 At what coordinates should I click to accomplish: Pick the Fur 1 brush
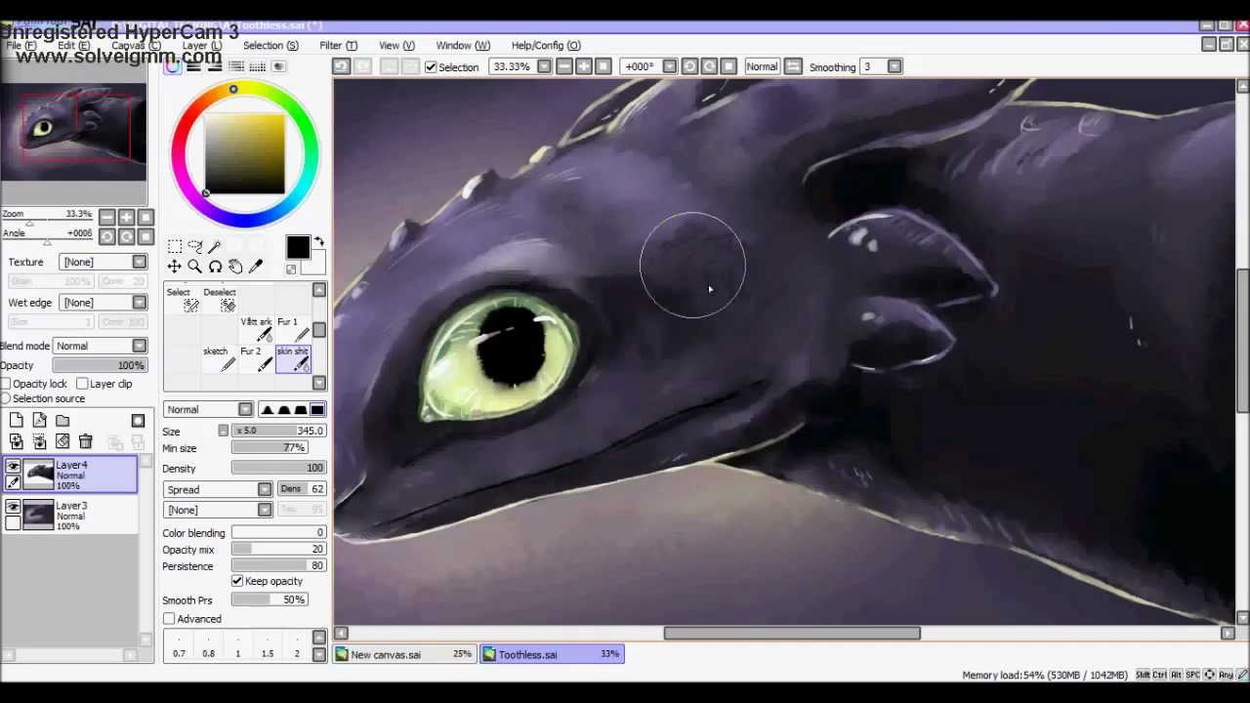pyautogui.click(x=293, y=330)
